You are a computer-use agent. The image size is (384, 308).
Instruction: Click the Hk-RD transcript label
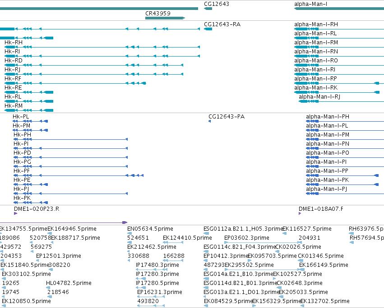(14, 61)
